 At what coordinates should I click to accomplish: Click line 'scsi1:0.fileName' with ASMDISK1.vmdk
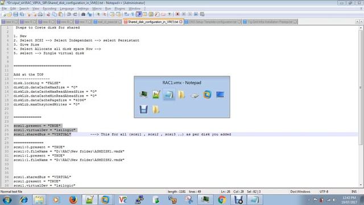coord(69,151)
